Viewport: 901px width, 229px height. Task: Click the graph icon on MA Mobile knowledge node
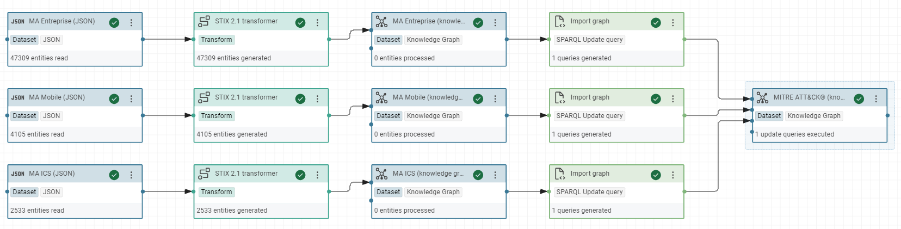point(381,98)
